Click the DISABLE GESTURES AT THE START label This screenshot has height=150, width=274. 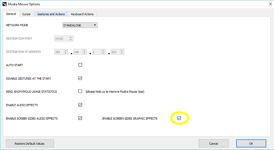(x=28, y=79)
